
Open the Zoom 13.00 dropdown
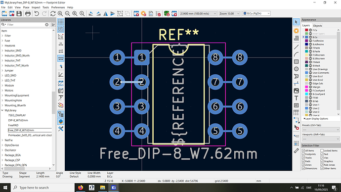pos(229,13)
